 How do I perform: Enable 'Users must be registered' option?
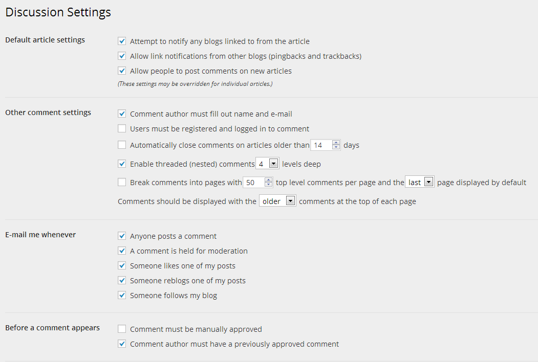click(x=122, y=128)
